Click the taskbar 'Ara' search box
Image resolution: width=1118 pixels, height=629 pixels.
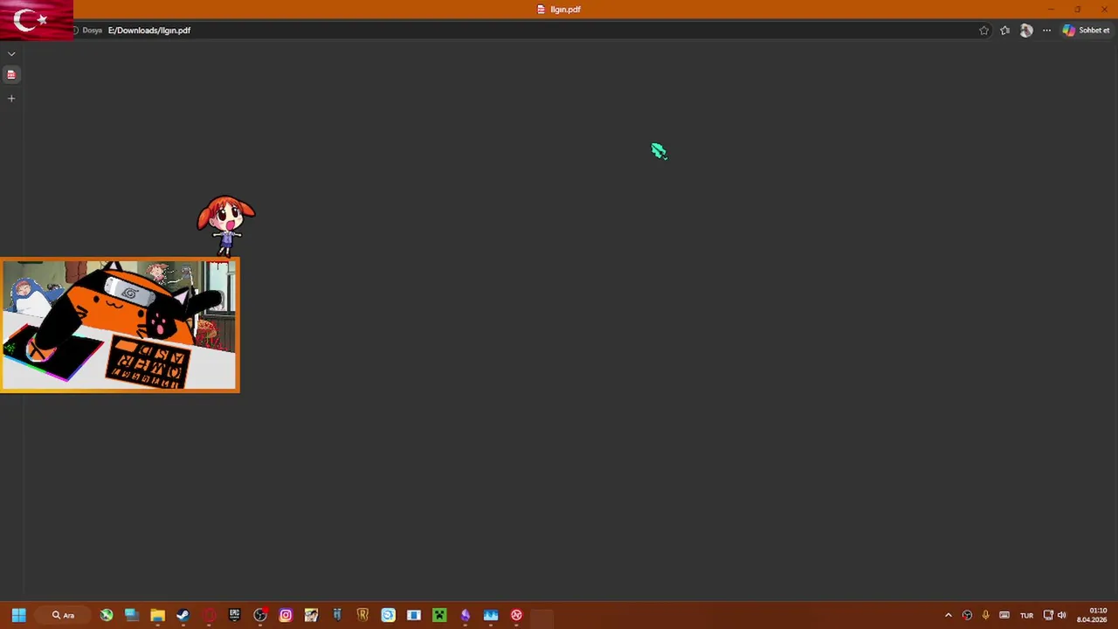pyautogui.click(x=62, y=615)
